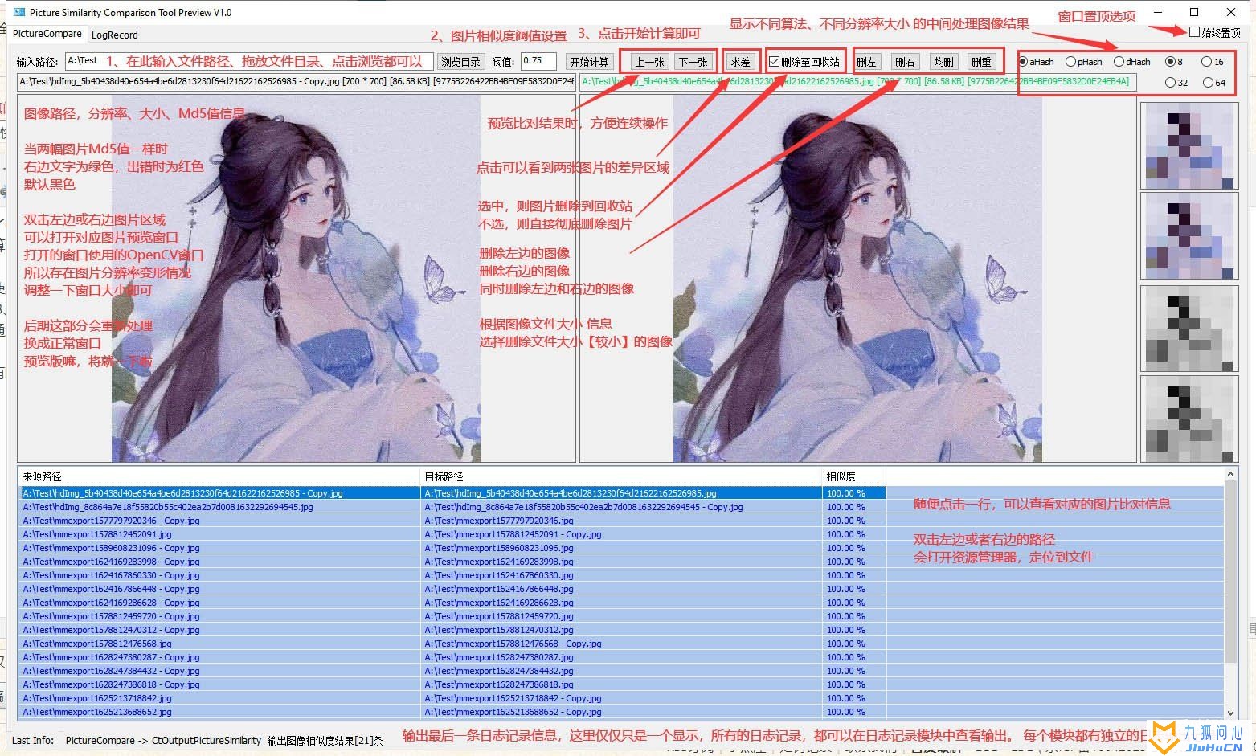
Task: Click the 相似度 column header
Action: coord(854,476)
